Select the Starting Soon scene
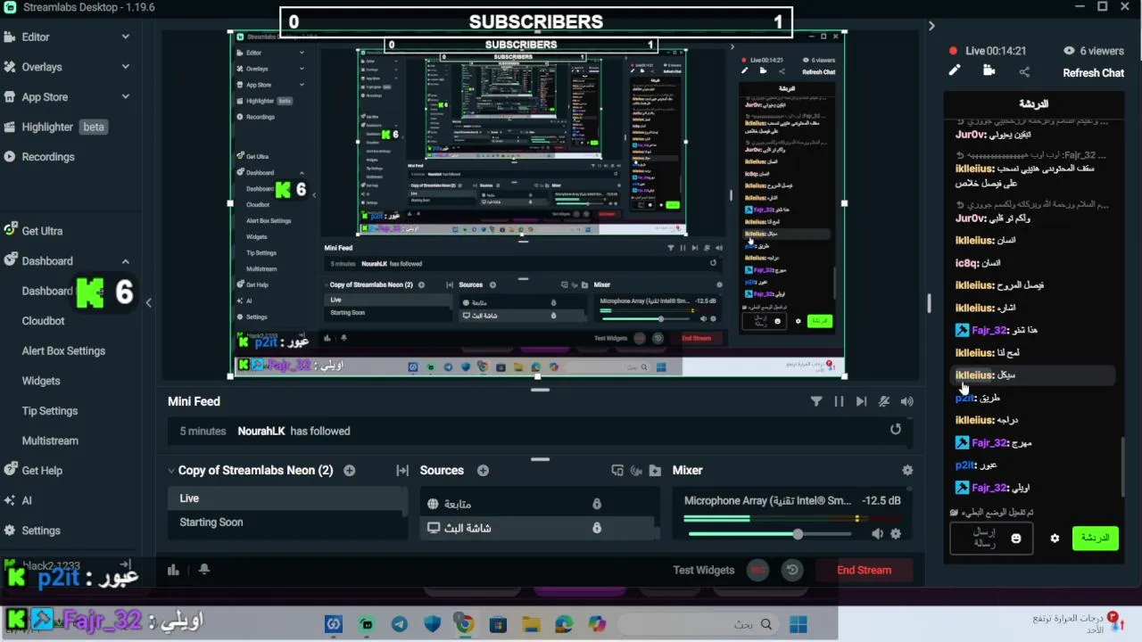 coord(287,523)
